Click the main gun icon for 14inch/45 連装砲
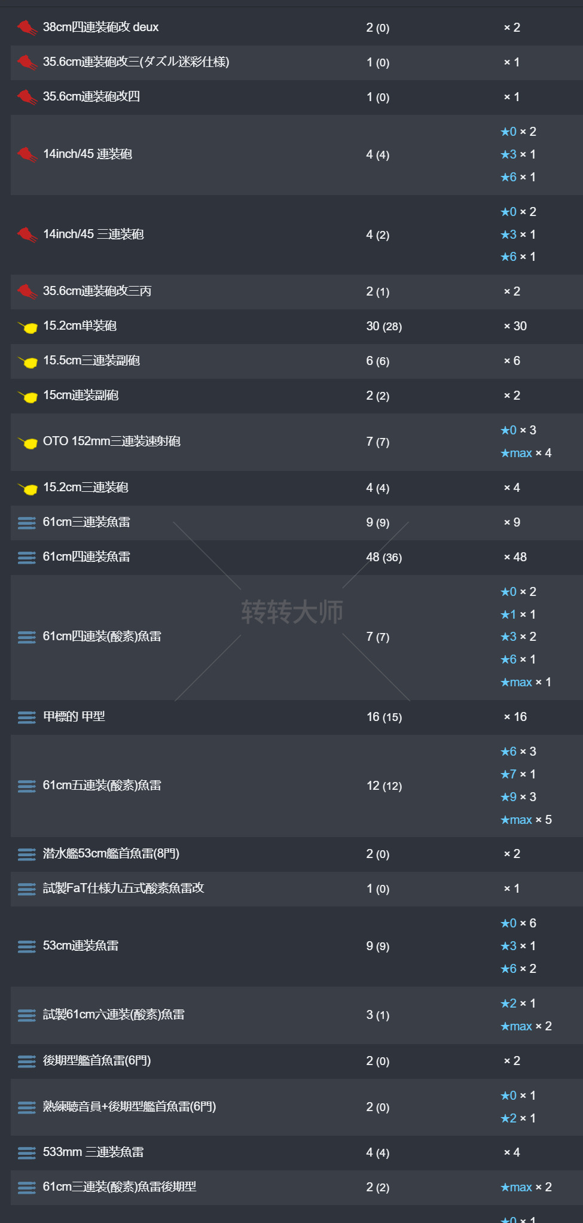Viewport: 583px width, 1223px height. pyautogui.click(x=27, y=154)
